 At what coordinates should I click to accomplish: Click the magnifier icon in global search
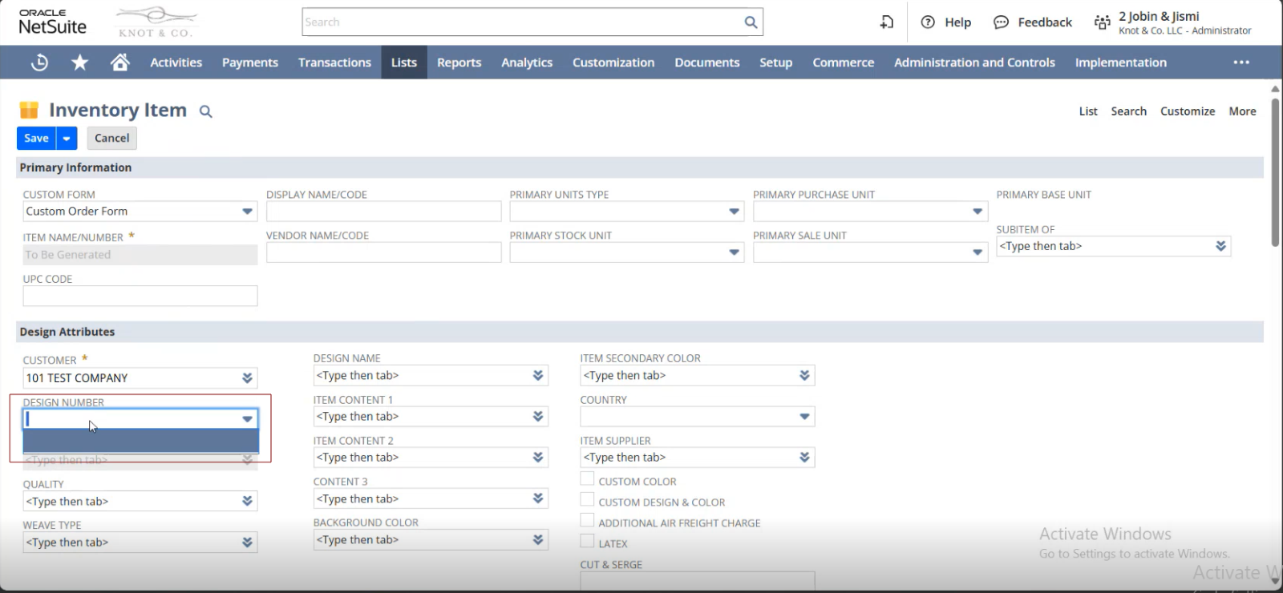tap(751, 22)
